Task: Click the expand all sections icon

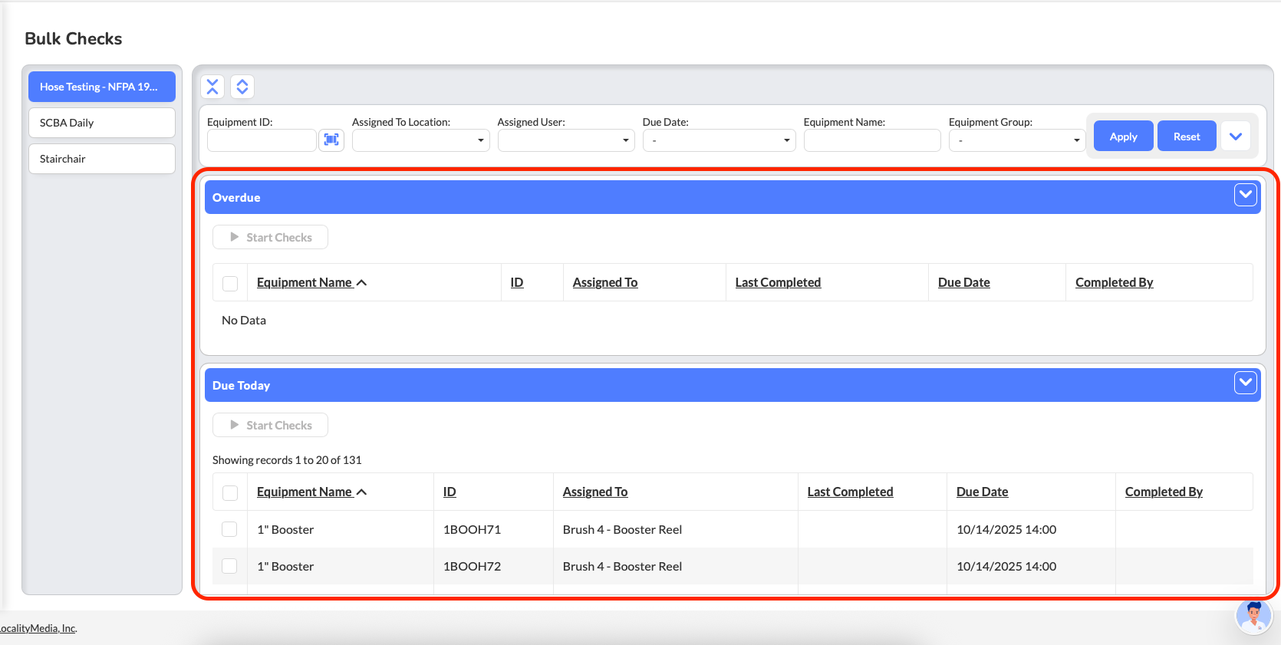Action: (x=242, y=87)
